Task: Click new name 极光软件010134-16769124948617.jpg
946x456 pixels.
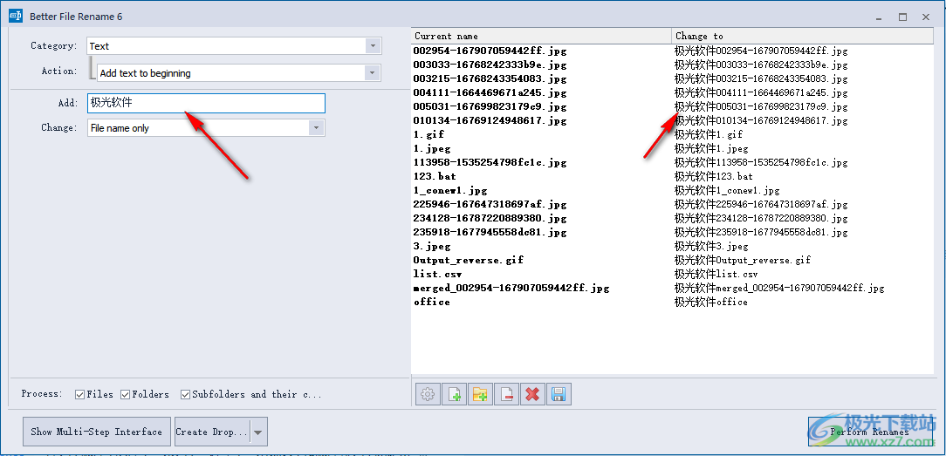Action: point(761,120)
